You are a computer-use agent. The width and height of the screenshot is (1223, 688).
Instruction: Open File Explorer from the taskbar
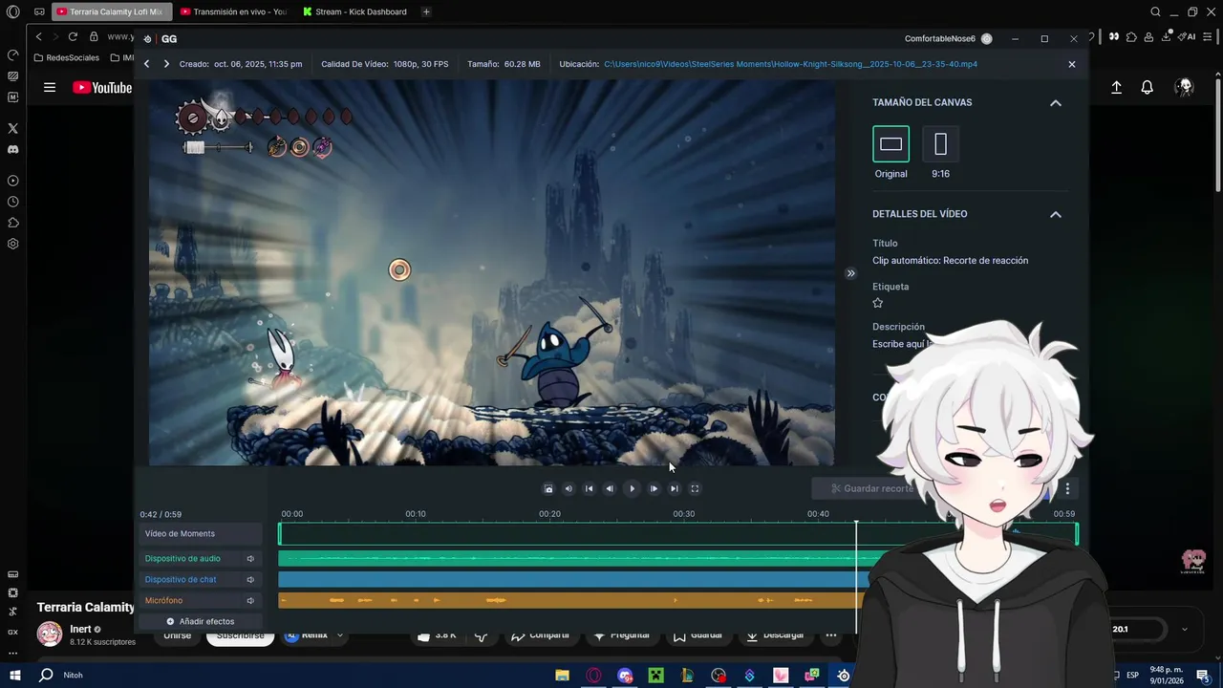click(x=562, y=676)
